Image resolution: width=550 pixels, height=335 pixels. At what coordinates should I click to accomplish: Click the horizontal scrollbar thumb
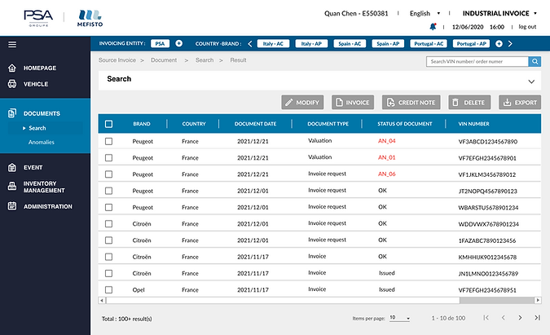(283, 300)
